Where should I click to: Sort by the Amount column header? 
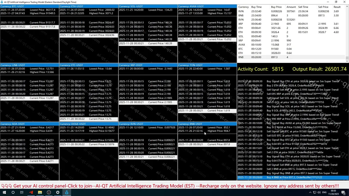(291, 7)
